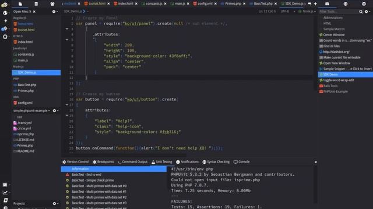Add a new tab with the plus icon
373x209 pixels.
(x=315, y=4)
